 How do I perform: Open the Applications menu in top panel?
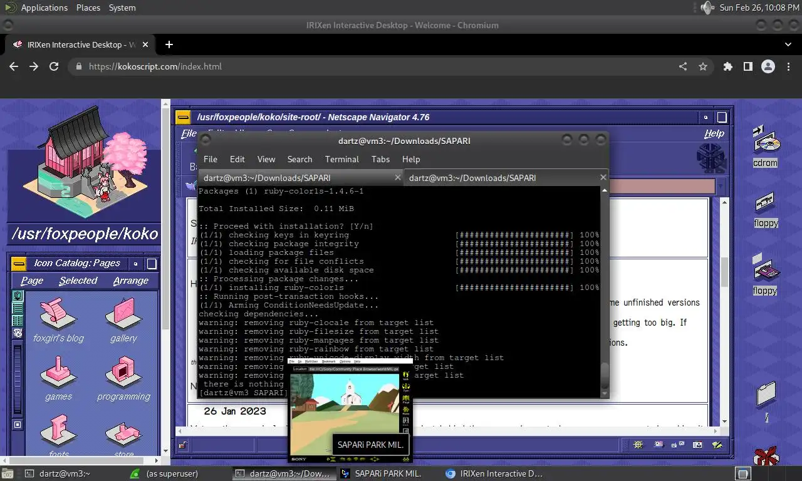(44, 8)
